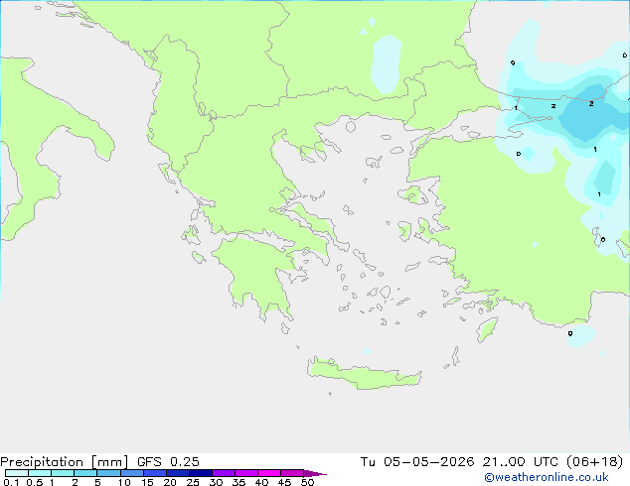Click the 40–45 mm magenta legend swatch
Screen dimensions: 630x486
coord(269,473)
